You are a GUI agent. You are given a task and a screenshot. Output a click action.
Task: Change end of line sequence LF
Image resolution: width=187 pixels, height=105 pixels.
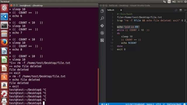click(164, 104)
